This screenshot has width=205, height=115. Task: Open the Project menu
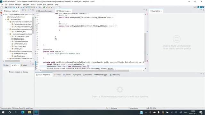point(39,4)
